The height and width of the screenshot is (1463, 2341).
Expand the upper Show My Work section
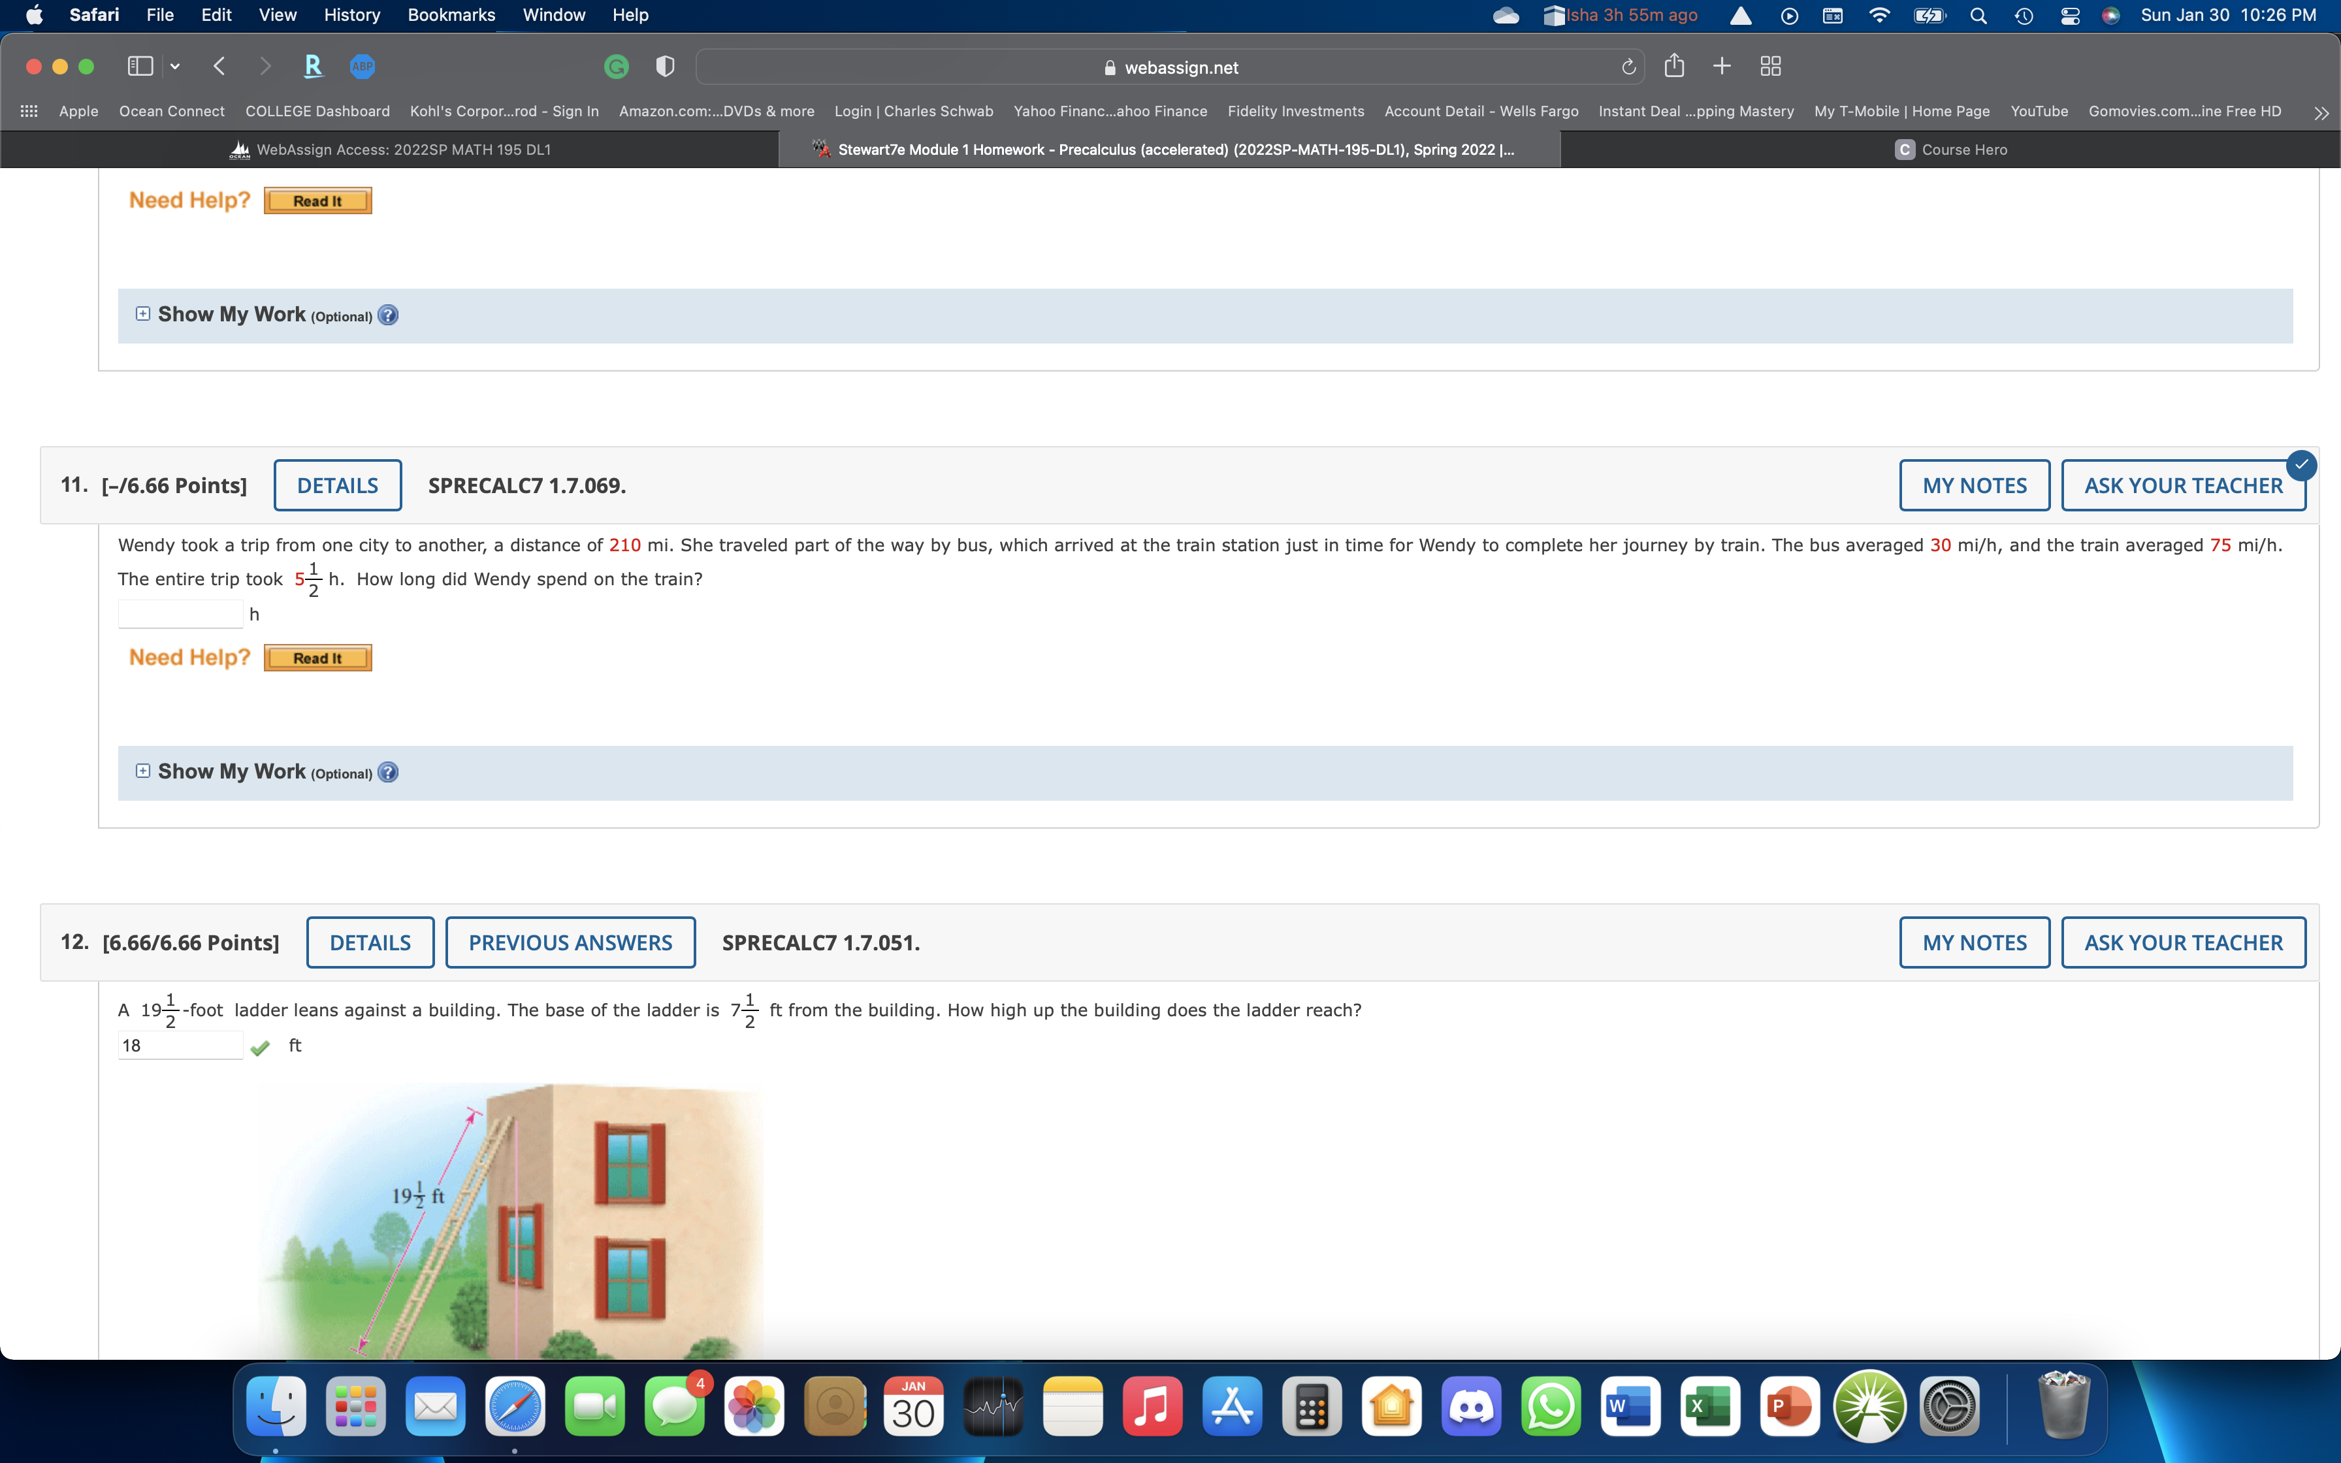[x=143, y=313]
